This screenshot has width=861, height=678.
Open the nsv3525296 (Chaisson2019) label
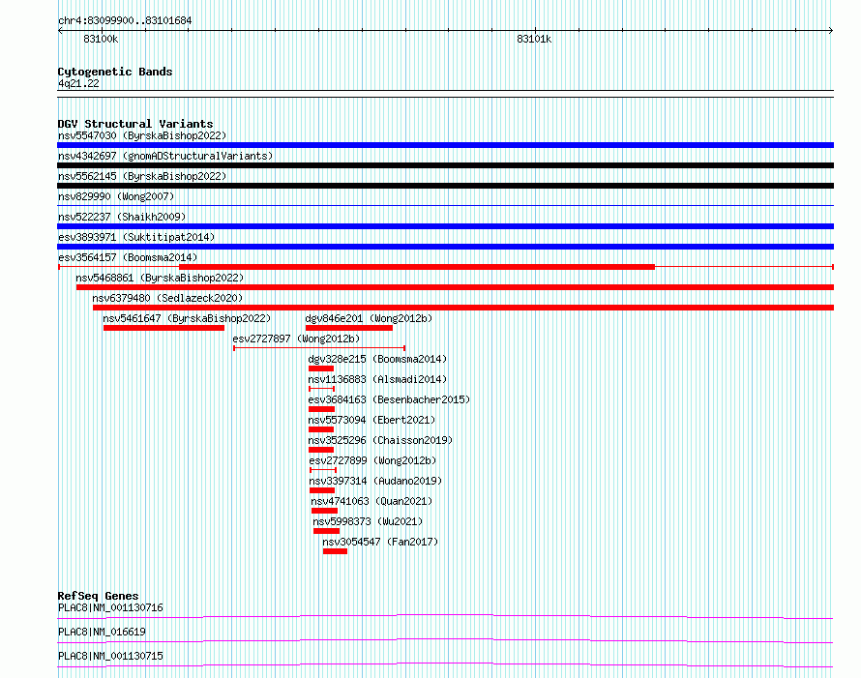tap(380, 440)
